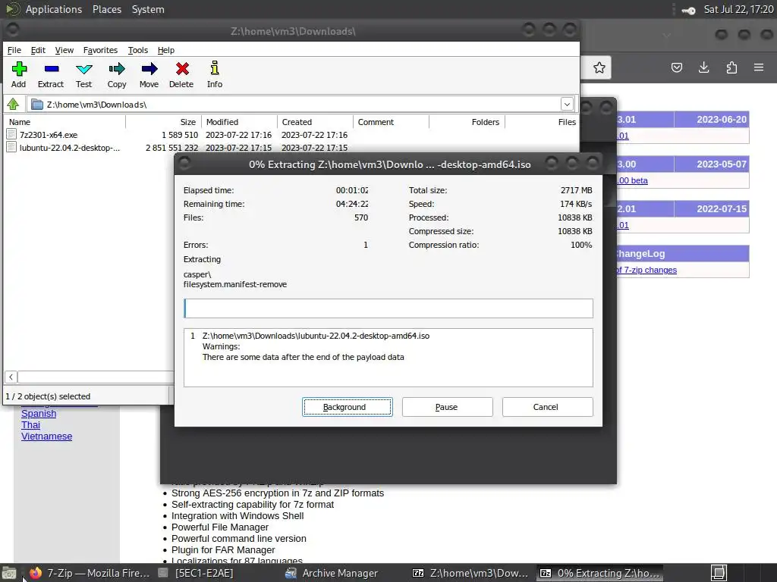Click the 2023-06-20 version header on webpage
Screen dimensions: 777x582
click(721, 119)
